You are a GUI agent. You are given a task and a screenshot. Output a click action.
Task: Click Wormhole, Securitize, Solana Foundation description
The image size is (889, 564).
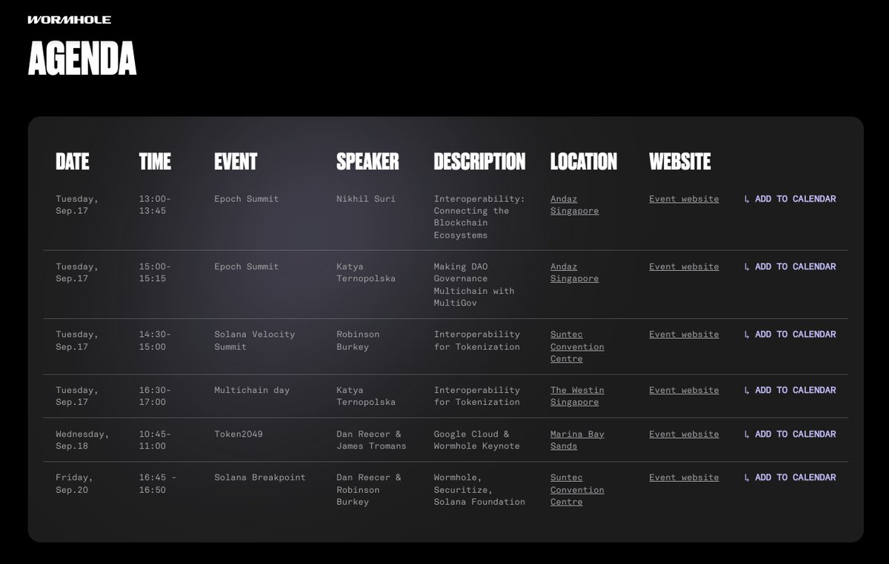click(479, 489)
